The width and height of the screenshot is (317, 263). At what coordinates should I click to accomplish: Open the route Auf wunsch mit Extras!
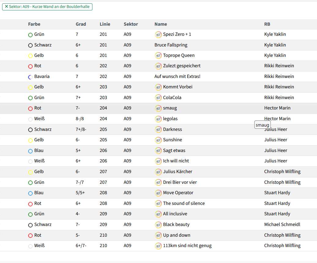177,76
